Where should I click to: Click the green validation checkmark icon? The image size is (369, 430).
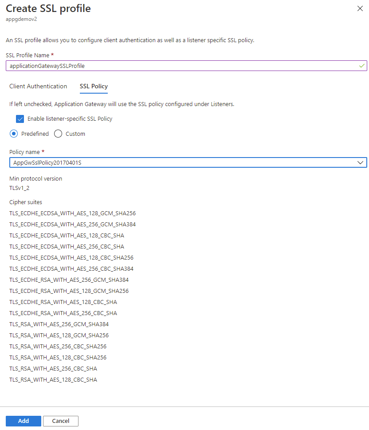tap(361, 65)
